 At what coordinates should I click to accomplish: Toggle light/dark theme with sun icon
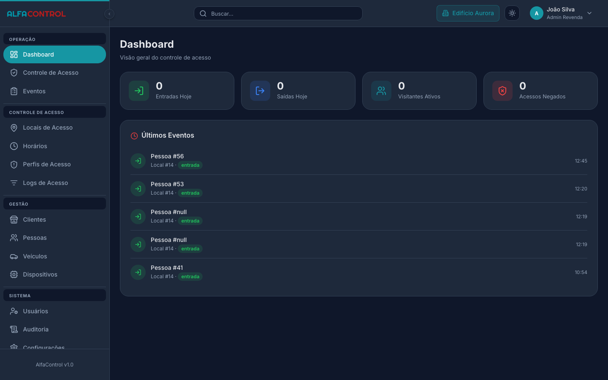coord(512,13)
